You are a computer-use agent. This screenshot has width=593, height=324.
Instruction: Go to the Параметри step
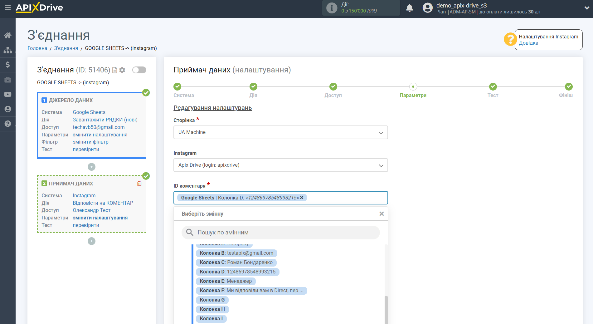coord(413,86)
